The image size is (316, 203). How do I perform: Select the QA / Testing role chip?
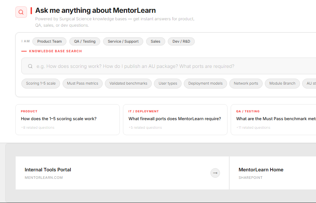click(x=85, y=41)
